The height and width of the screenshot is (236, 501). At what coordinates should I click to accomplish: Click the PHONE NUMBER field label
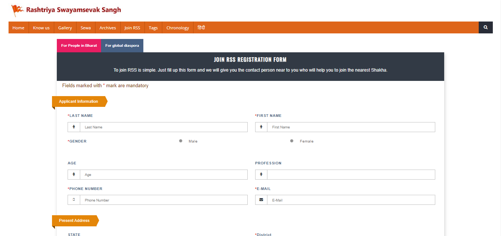click(x=85, y=189)
